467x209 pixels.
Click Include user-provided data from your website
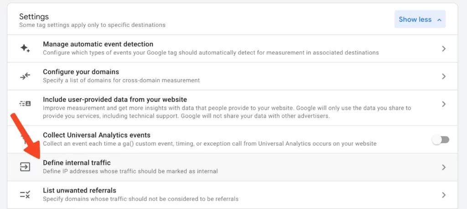[x=115, y=99]
